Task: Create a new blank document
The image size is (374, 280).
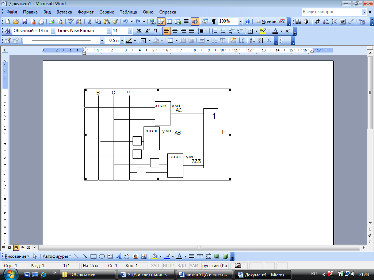Action: [8, 22]
